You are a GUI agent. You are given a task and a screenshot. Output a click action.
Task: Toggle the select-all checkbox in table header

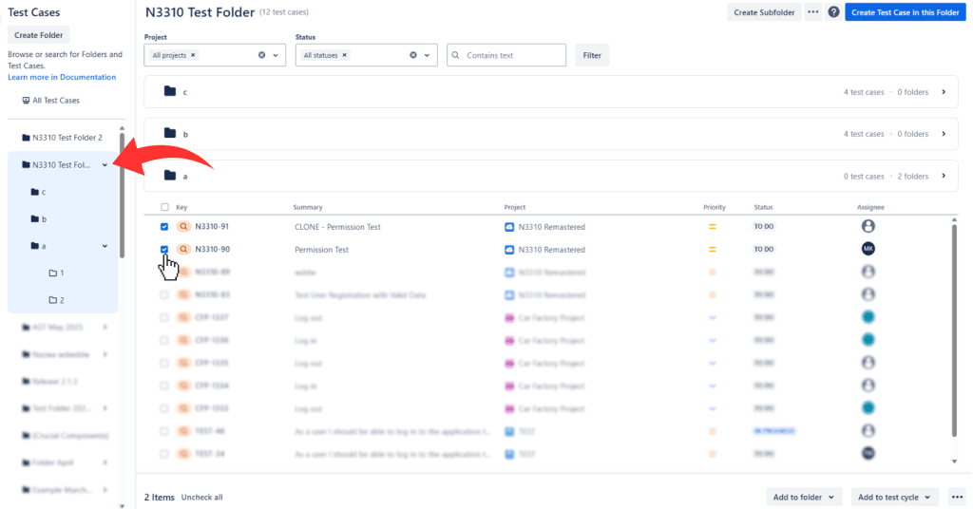[164, 207]
